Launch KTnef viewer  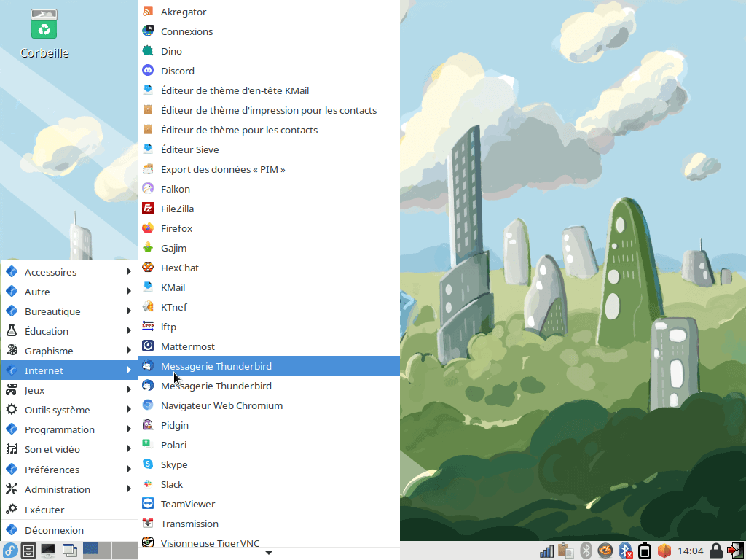[x=269, y=307]
